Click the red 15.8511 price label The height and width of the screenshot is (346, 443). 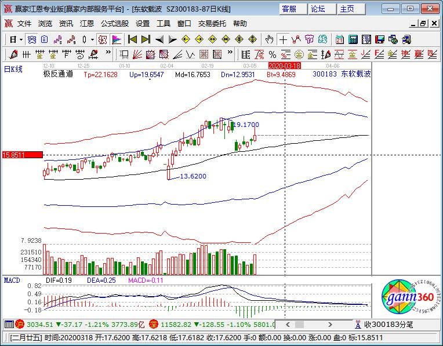(22, 155)
